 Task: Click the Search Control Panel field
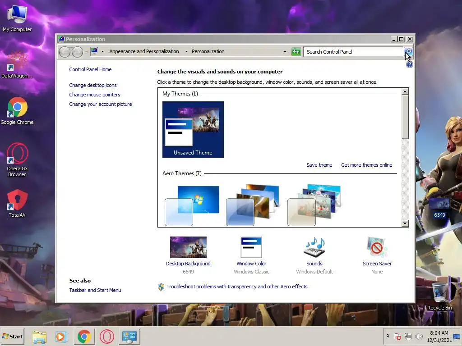coord(353,52)
